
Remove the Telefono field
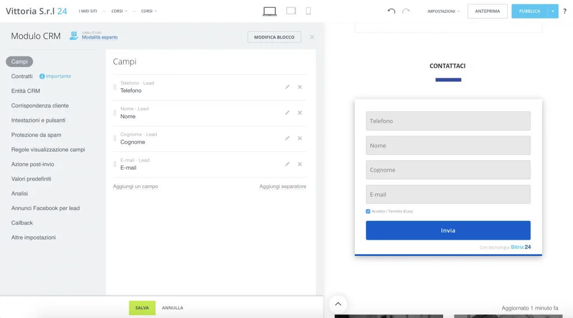(x=300, y=87)
